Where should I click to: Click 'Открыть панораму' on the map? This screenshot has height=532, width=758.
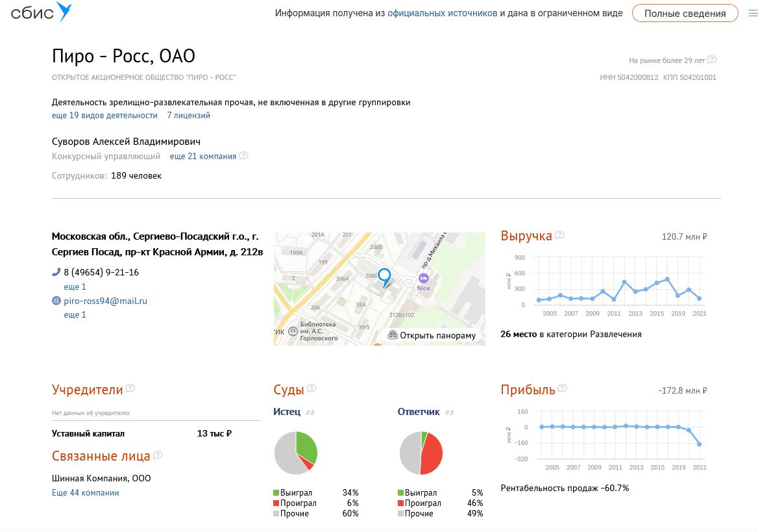click(432, 335)
